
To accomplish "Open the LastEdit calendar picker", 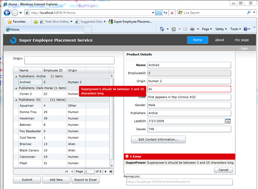I will (228, 121).
